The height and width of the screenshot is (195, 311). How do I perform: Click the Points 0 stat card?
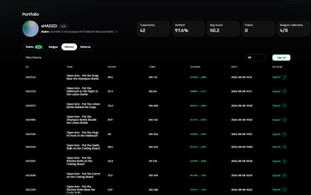[x=258, y=28]
